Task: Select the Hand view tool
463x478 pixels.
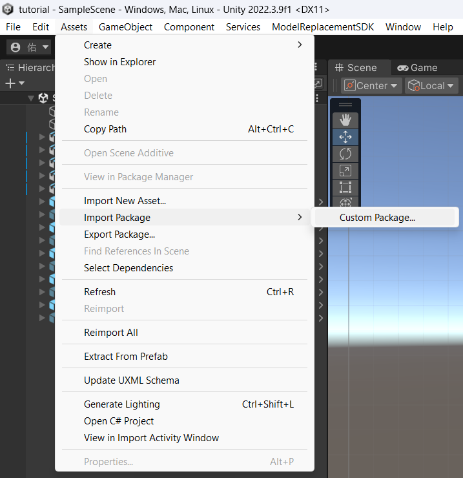Action: pos(345,120)
